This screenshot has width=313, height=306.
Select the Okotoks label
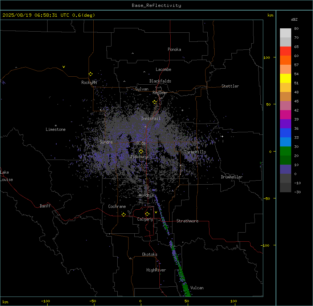150,254
